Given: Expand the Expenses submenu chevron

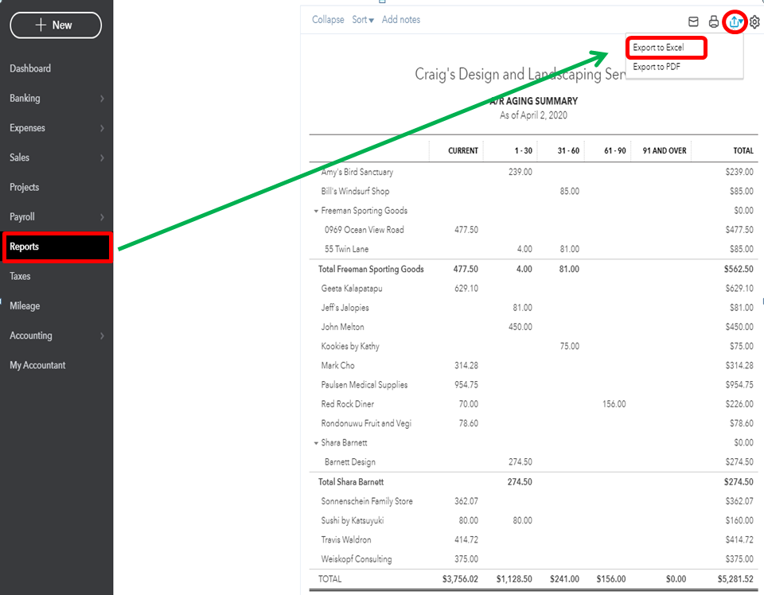Looking at the screenshot, I should (102, 129).
